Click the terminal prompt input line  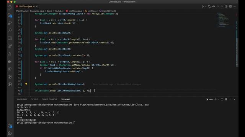click(46, 123)
